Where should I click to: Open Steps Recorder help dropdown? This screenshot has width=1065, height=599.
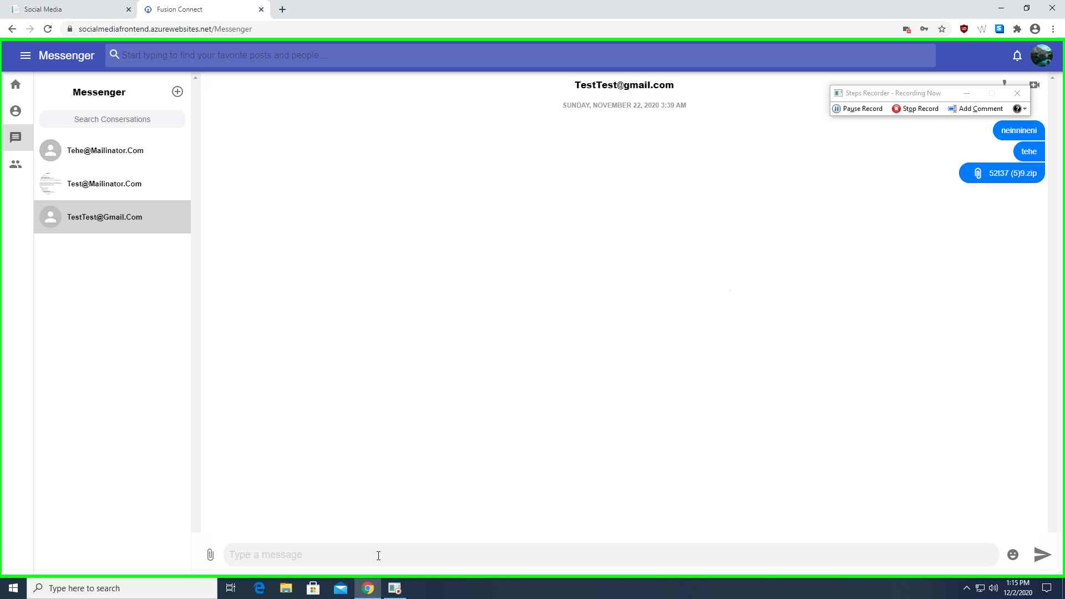(x=1020, y=109)
